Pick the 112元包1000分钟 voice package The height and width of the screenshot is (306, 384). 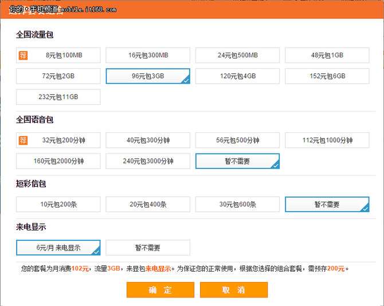[327, 140]
